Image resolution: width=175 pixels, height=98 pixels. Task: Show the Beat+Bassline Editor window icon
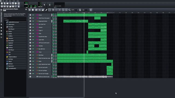pyautogui.click(x=5, y=6)
